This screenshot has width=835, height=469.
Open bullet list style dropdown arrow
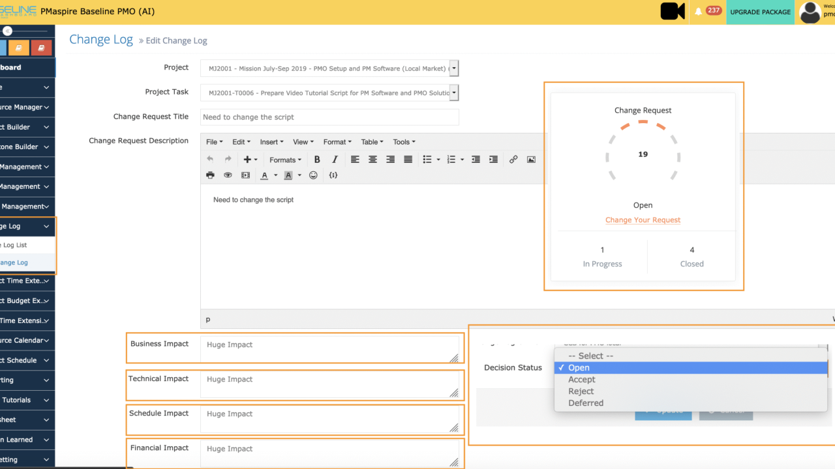tap(438, 160)
